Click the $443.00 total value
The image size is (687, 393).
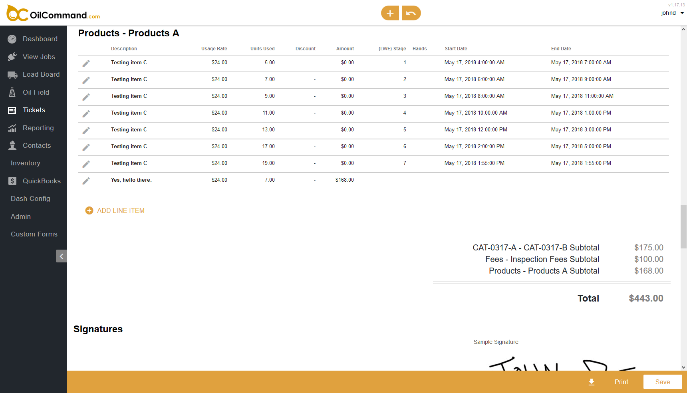[646, 298]
